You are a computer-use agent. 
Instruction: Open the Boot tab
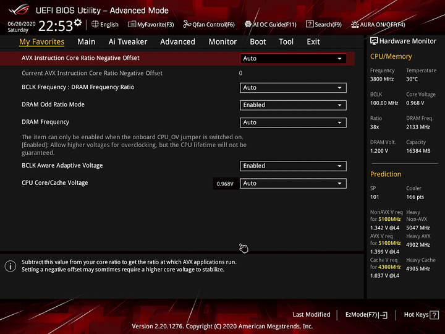[x=258, y=42]
